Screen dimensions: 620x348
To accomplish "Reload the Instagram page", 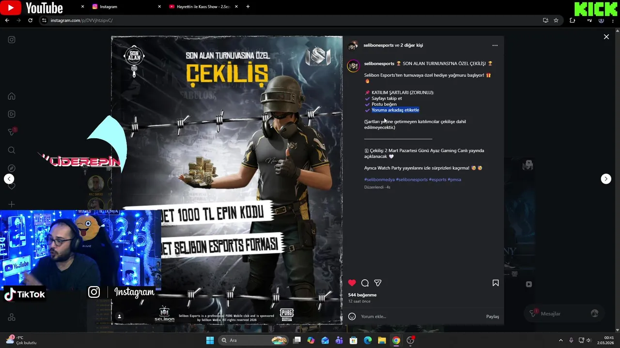I will point(30,20).
